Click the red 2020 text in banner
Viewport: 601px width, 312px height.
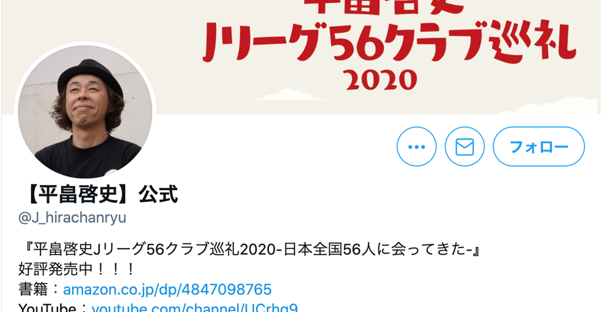tap(381, 80)
